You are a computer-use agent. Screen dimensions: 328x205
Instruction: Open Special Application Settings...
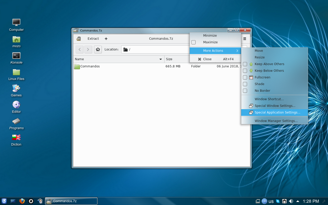(x=274, y=112)
